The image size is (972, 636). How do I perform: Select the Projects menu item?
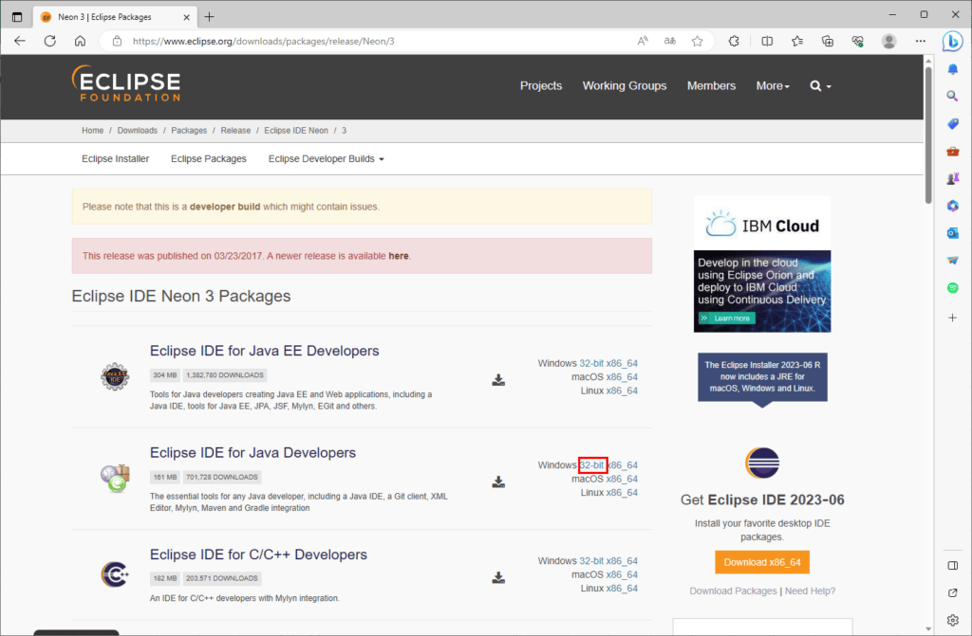[540, 85]
